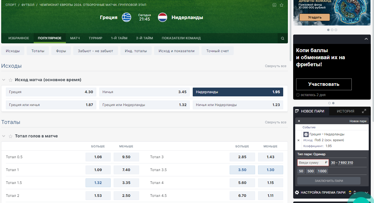This screenshot has width=374, height=203.
Task: Click Угадать banner button
Action: pos(315,17)
